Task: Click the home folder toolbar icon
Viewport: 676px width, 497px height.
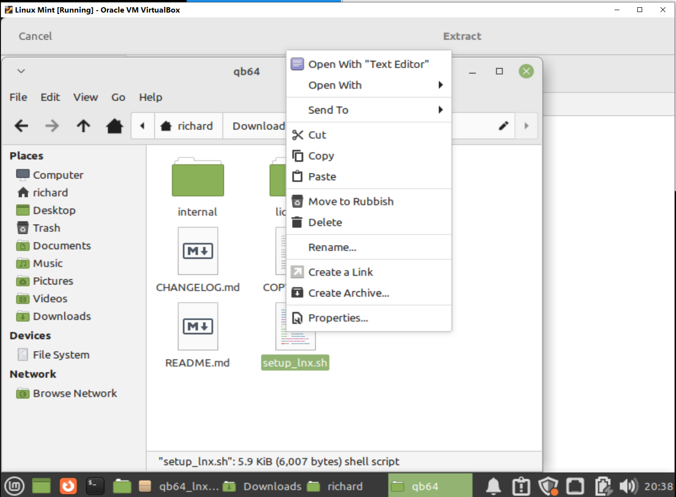Action: (115, 126)
